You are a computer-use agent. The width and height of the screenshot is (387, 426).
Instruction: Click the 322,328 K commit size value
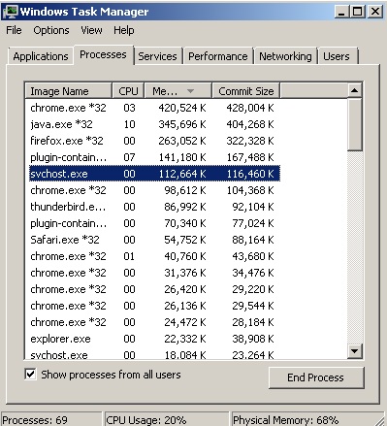250,141
